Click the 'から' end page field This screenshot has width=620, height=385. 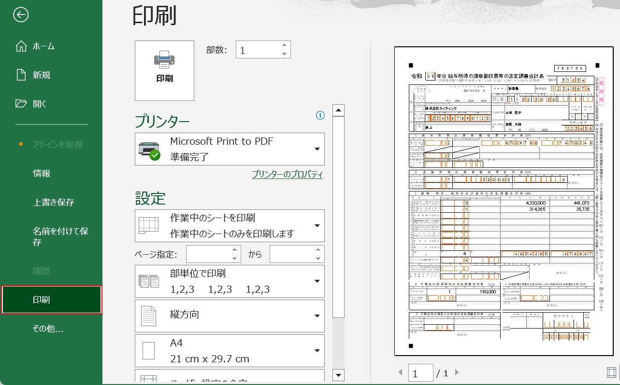pos(291,254)
